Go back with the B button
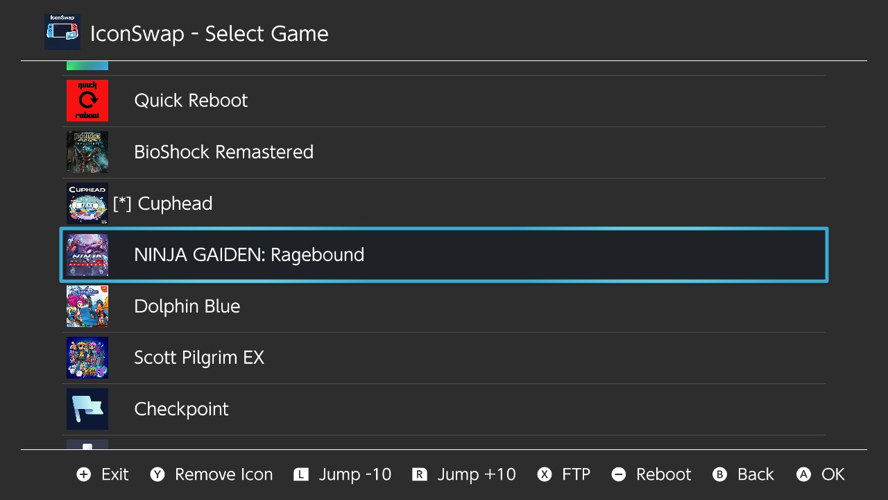 [743, 474]
